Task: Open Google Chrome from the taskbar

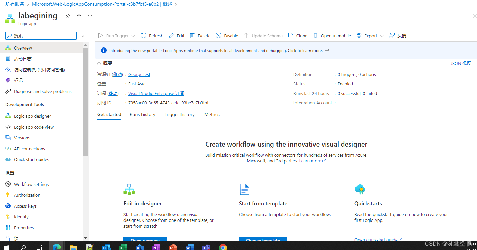Action: (x=223, y=247)
